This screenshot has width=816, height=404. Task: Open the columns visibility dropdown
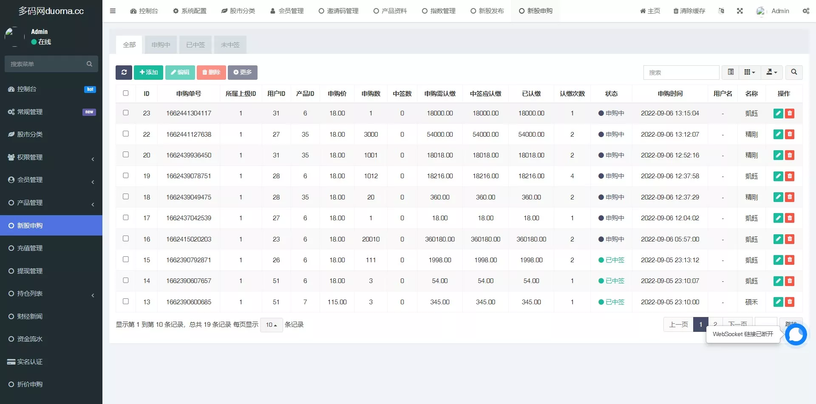point(749,73)
